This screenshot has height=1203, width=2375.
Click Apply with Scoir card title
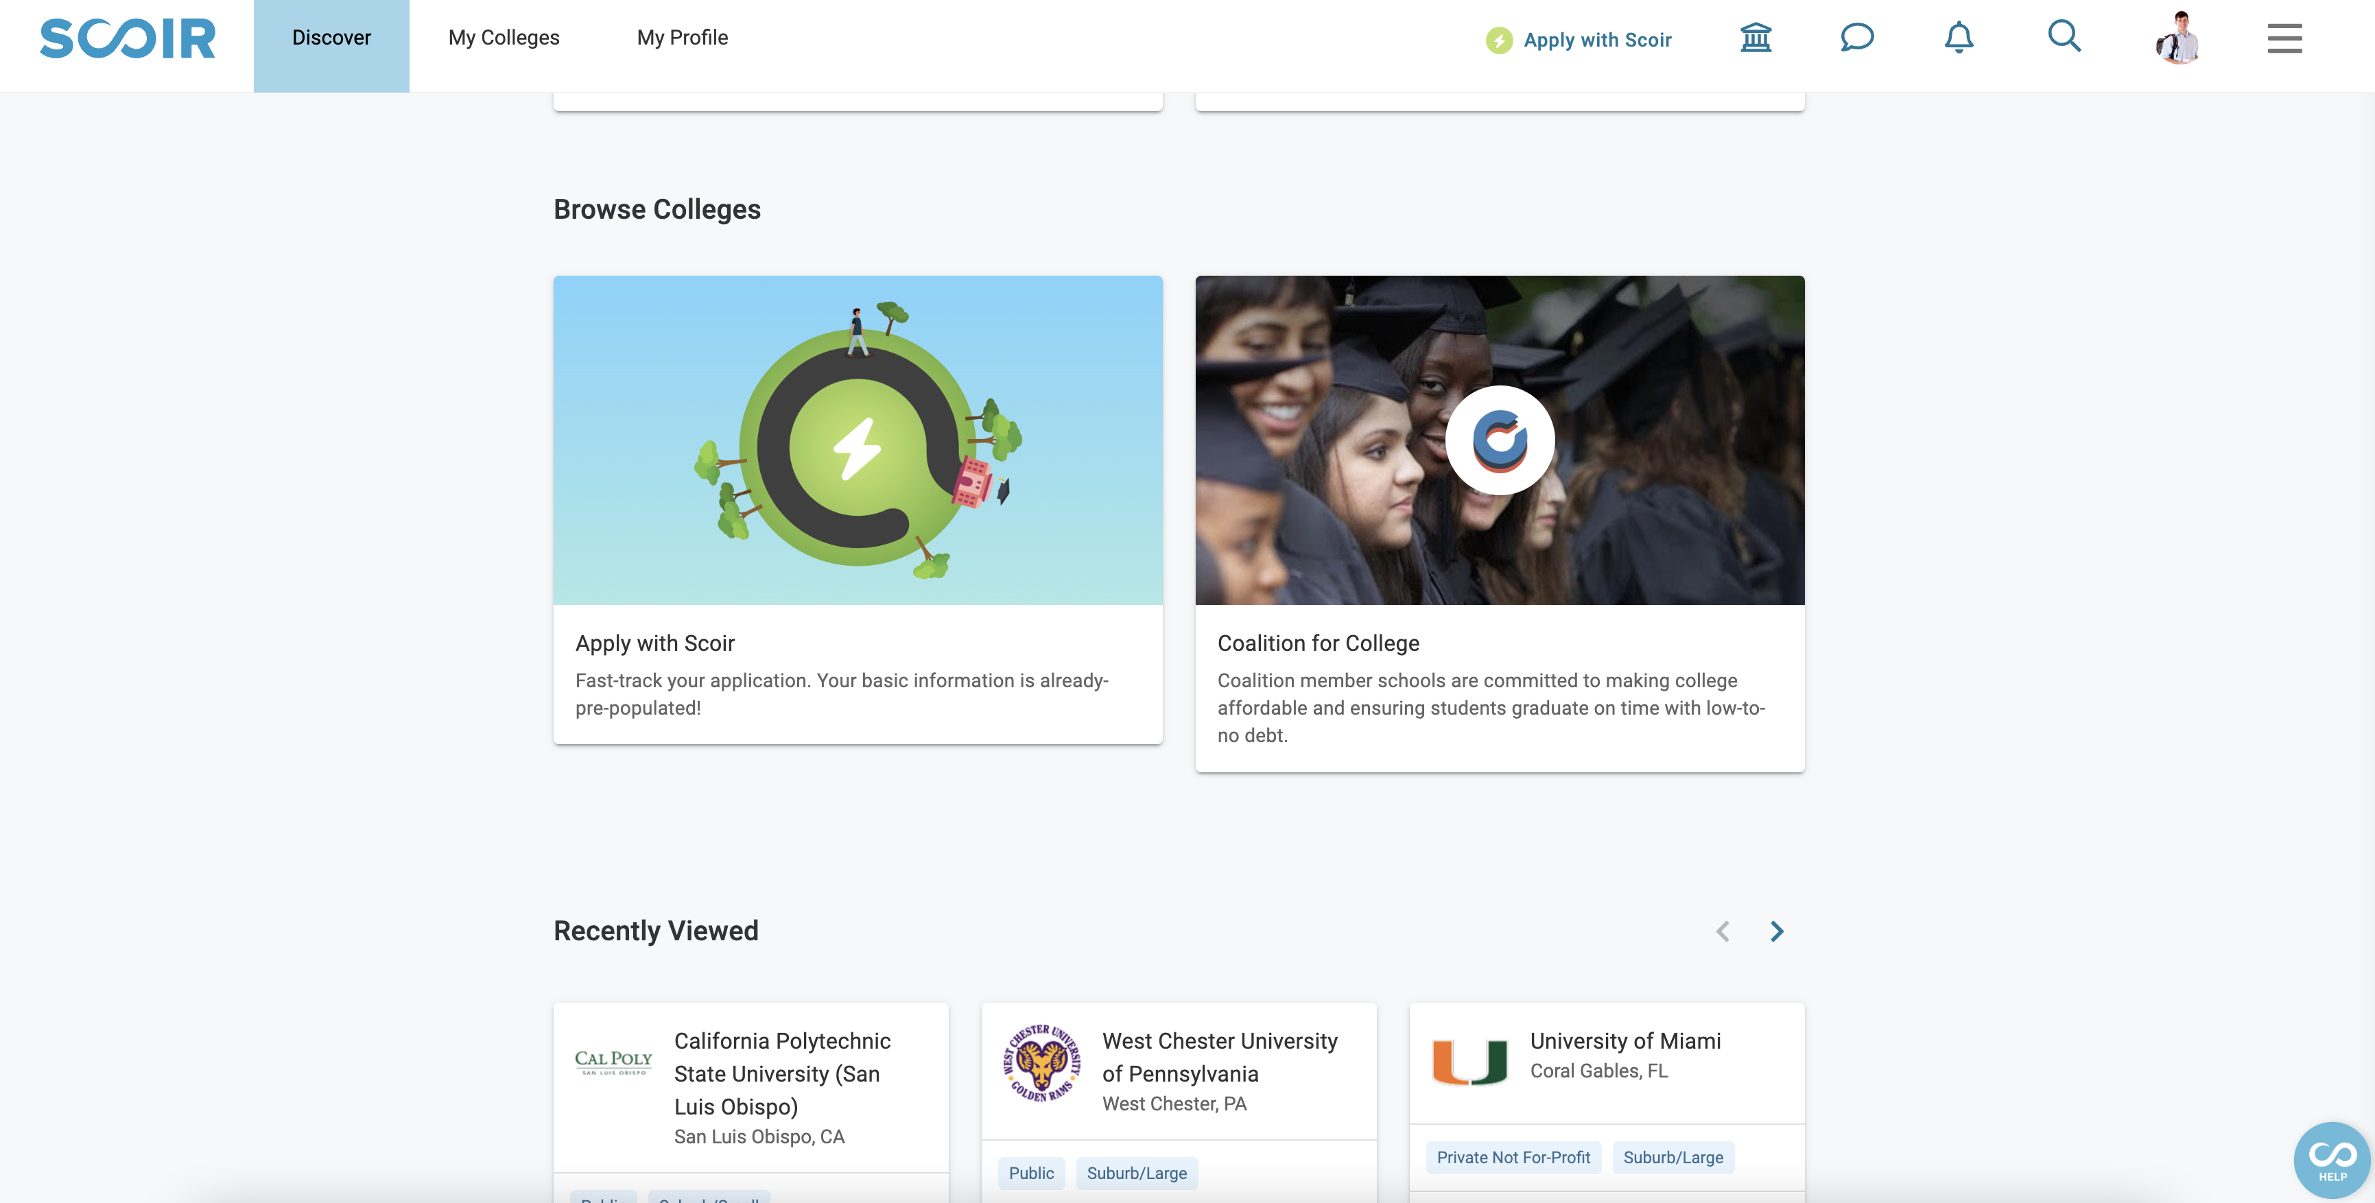coord(654,643)
